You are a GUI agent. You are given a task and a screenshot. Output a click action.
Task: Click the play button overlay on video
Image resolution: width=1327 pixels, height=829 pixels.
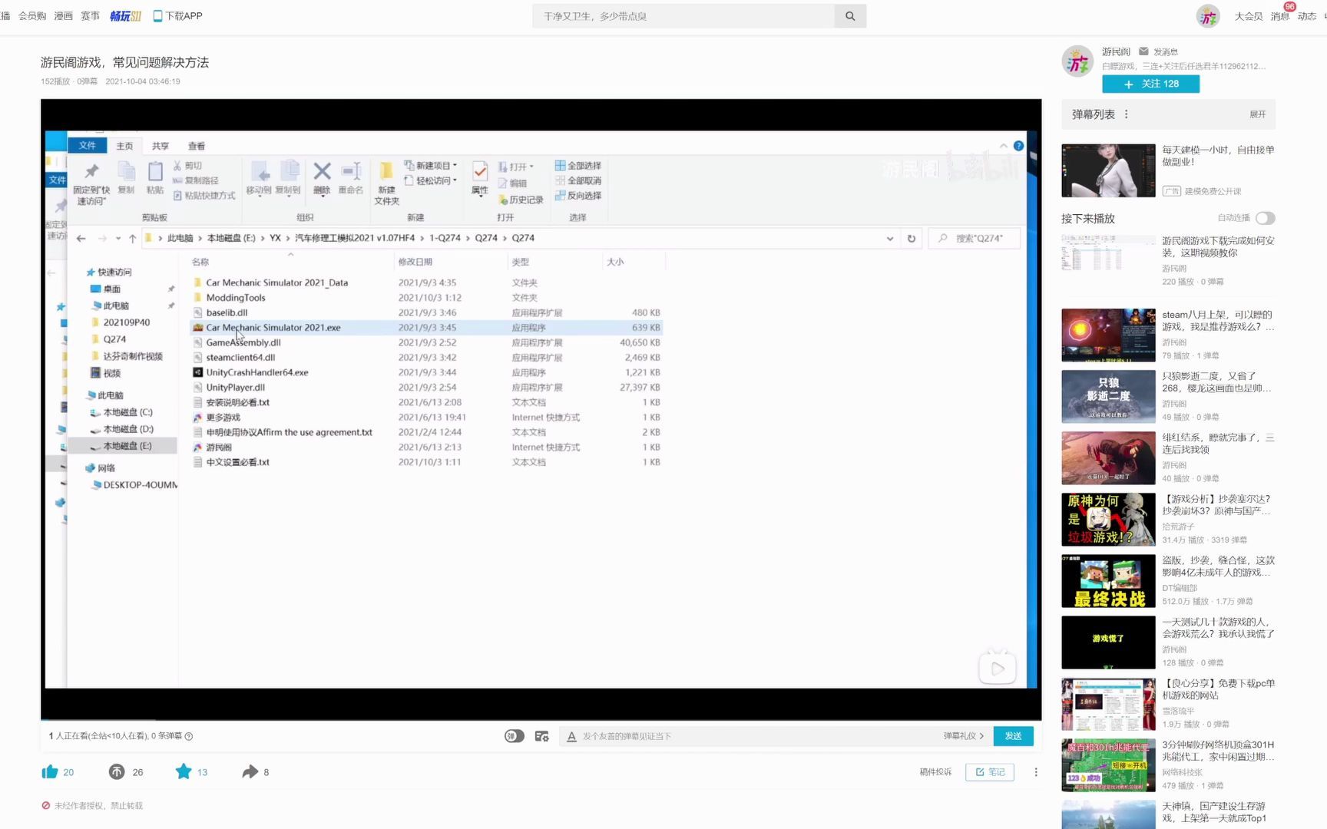998,669
